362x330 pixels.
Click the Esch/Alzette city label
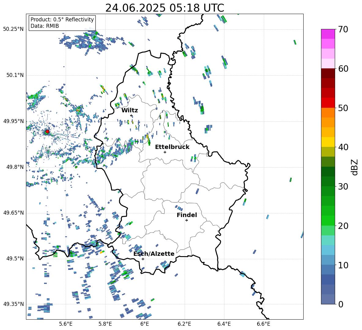pyautogui.click(x=154, y=254)
